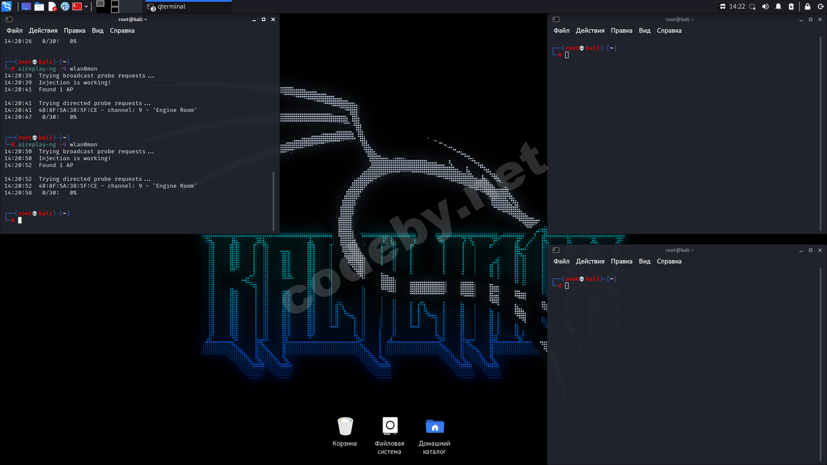Open Действия menu in top-right terminal
Screen dimensions: 827x465
click(x=590, y=30)
